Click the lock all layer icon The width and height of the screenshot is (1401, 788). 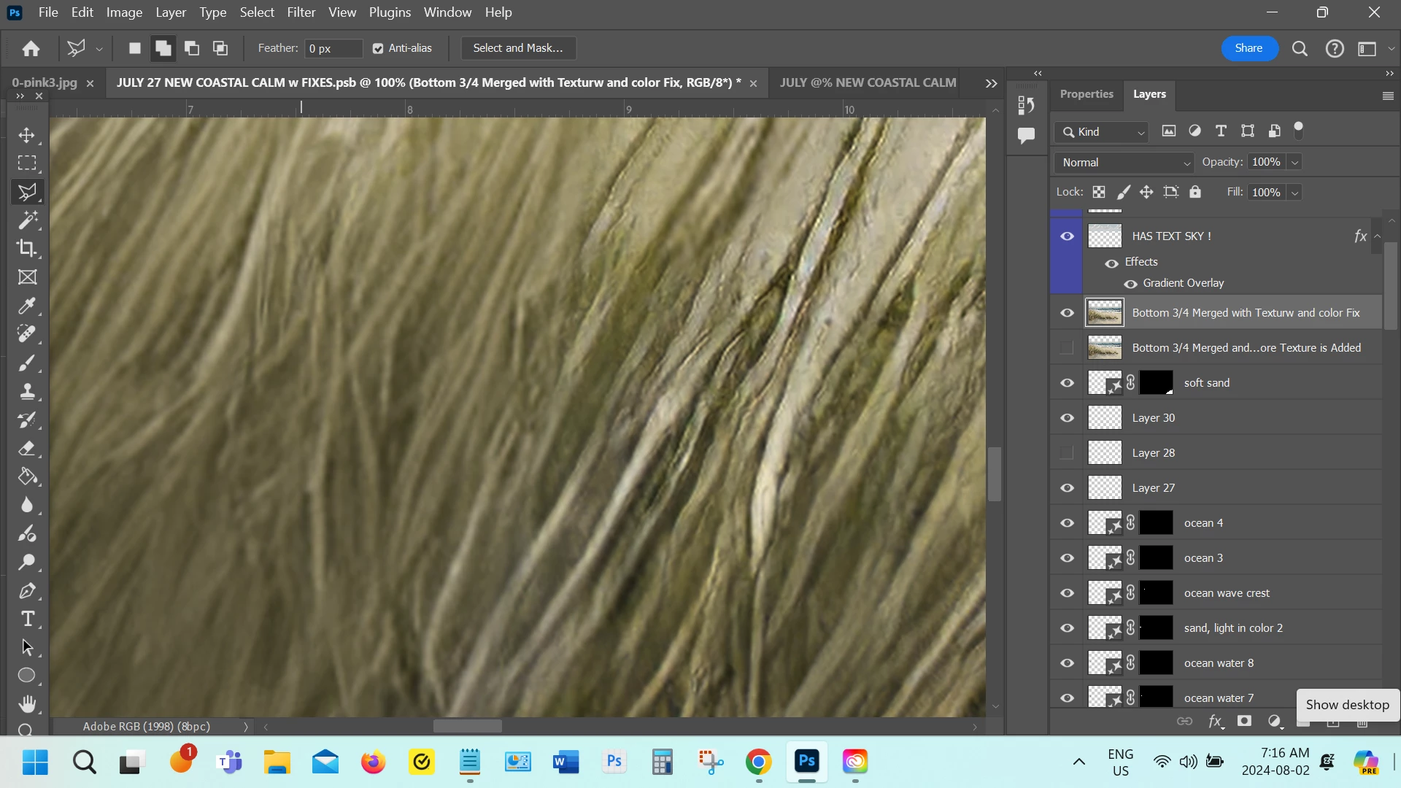1195,192
